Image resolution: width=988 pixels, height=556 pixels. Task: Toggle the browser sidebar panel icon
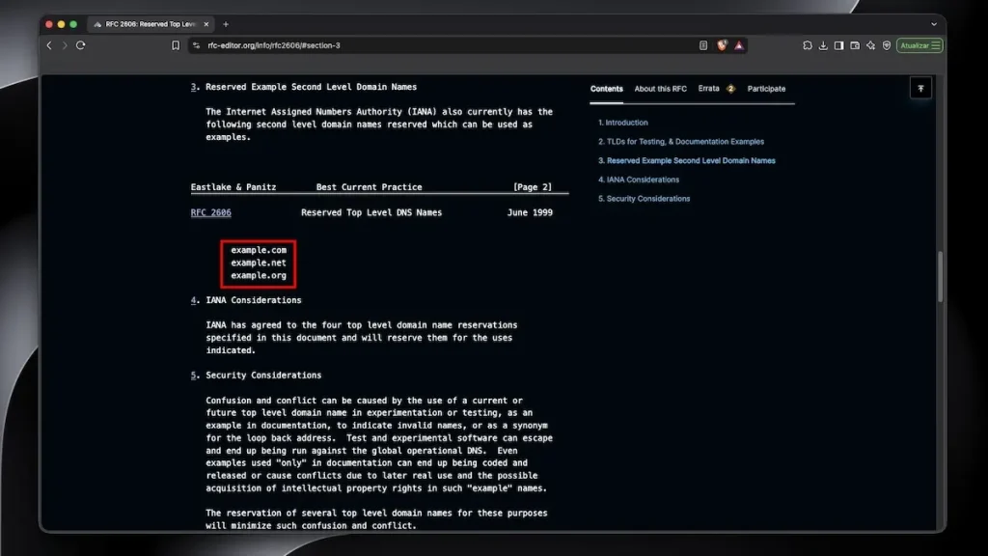click(x=838, y=45)
